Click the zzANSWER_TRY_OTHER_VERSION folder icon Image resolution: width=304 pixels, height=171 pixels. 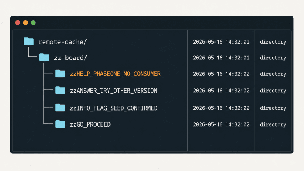pyautogui.click(x=60, y=90)
